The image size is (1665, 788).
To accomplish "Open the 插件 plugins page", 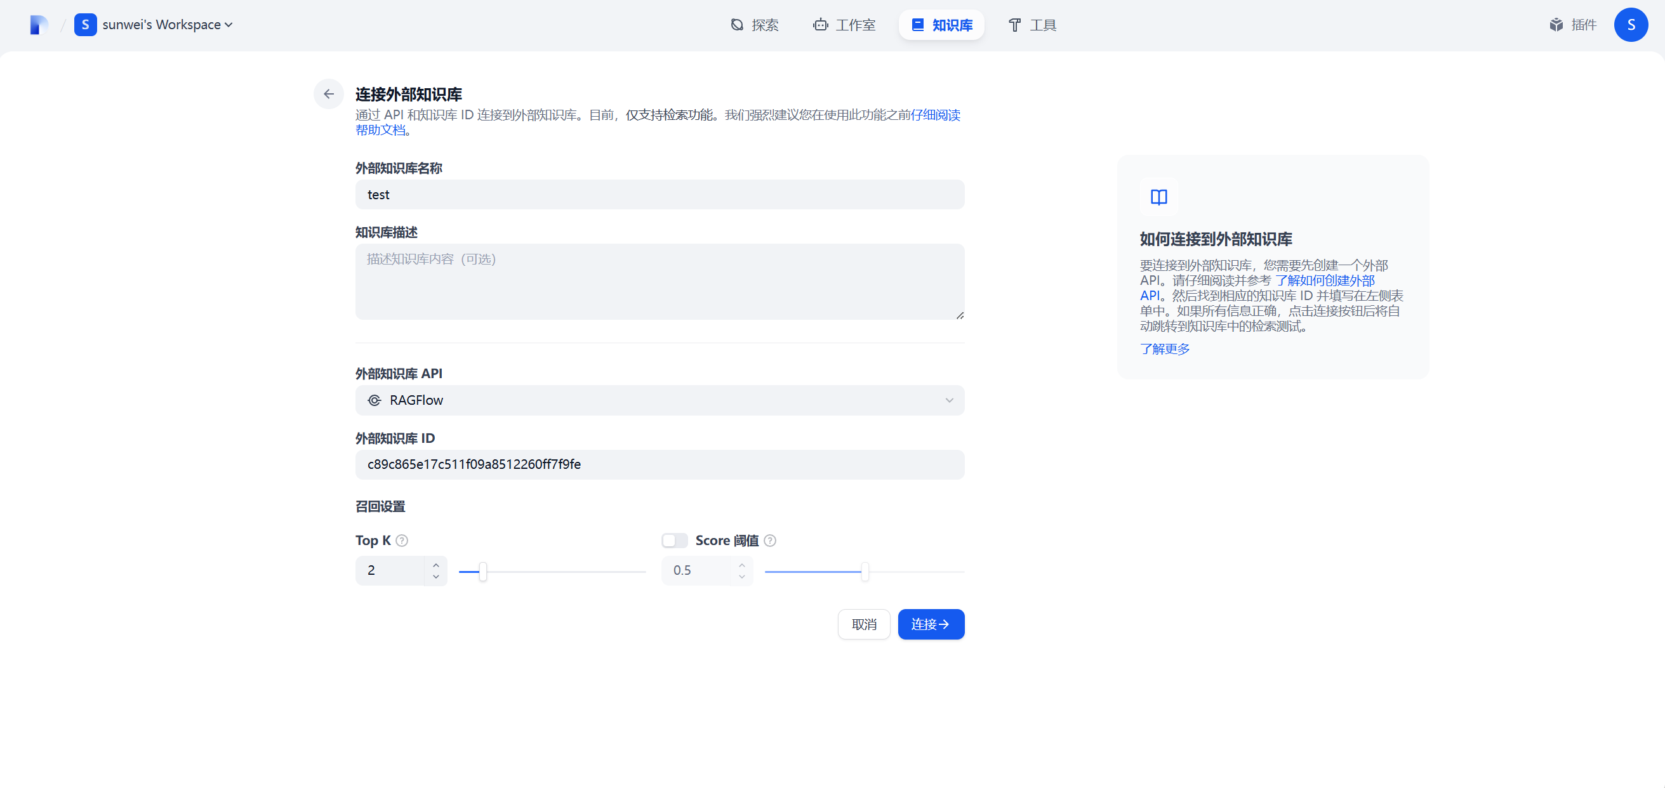I will click(x=1573, y=25).
